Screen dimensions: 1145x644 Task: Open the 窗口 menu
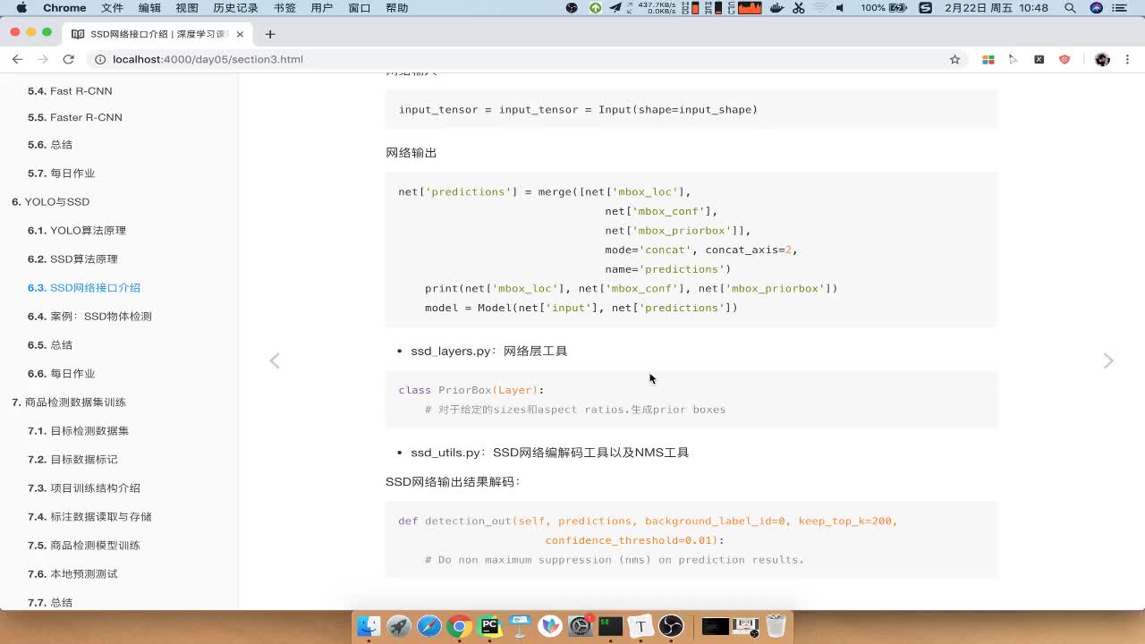[x=359, y=8]
